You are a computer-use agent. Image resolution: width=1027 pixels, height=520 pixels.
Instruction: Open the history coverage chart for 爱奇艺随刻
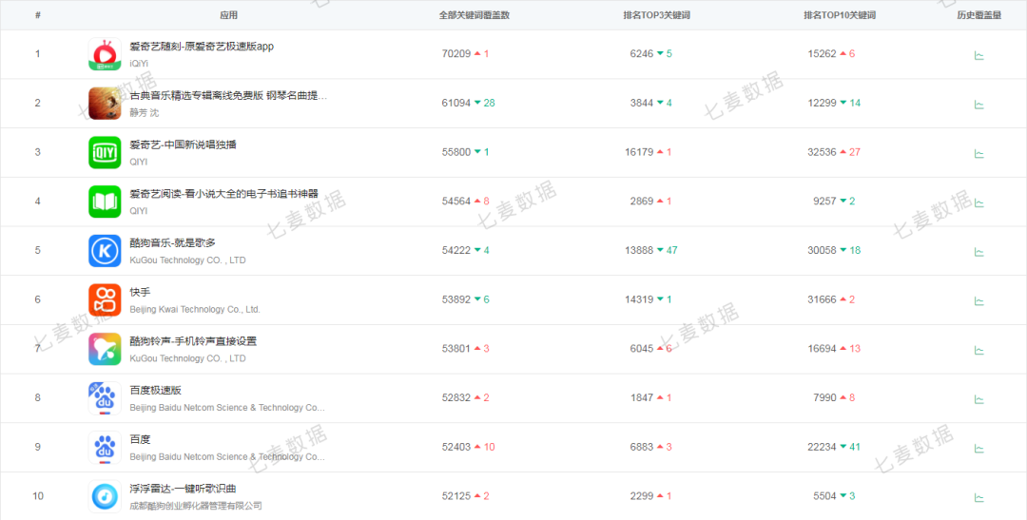click(x=979, y=55)
